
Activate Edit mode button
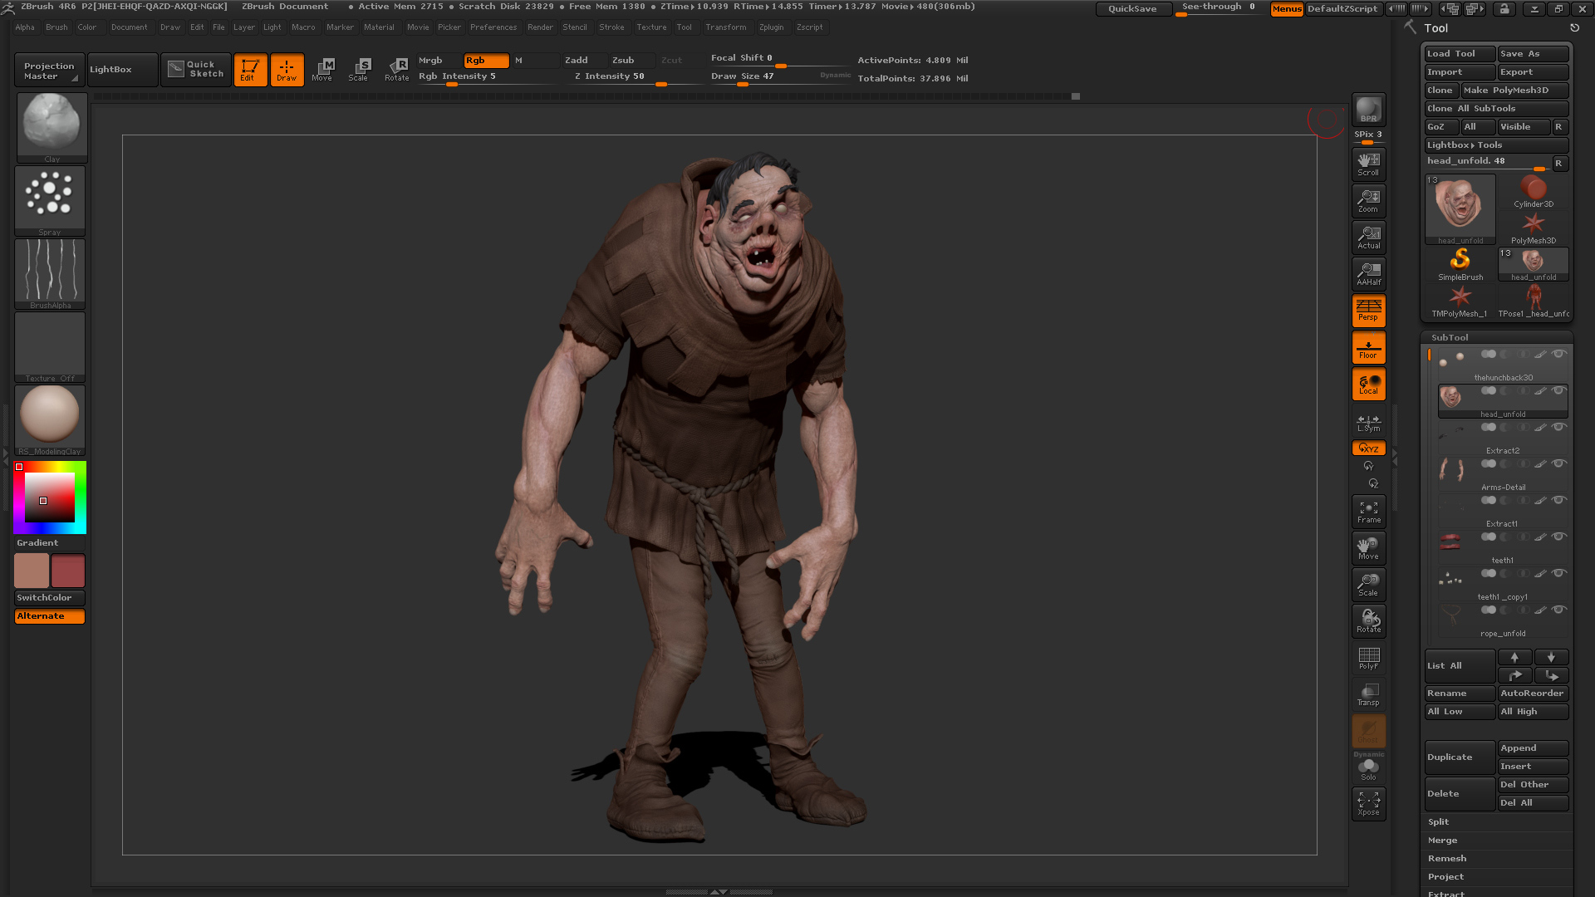(250, 70)
